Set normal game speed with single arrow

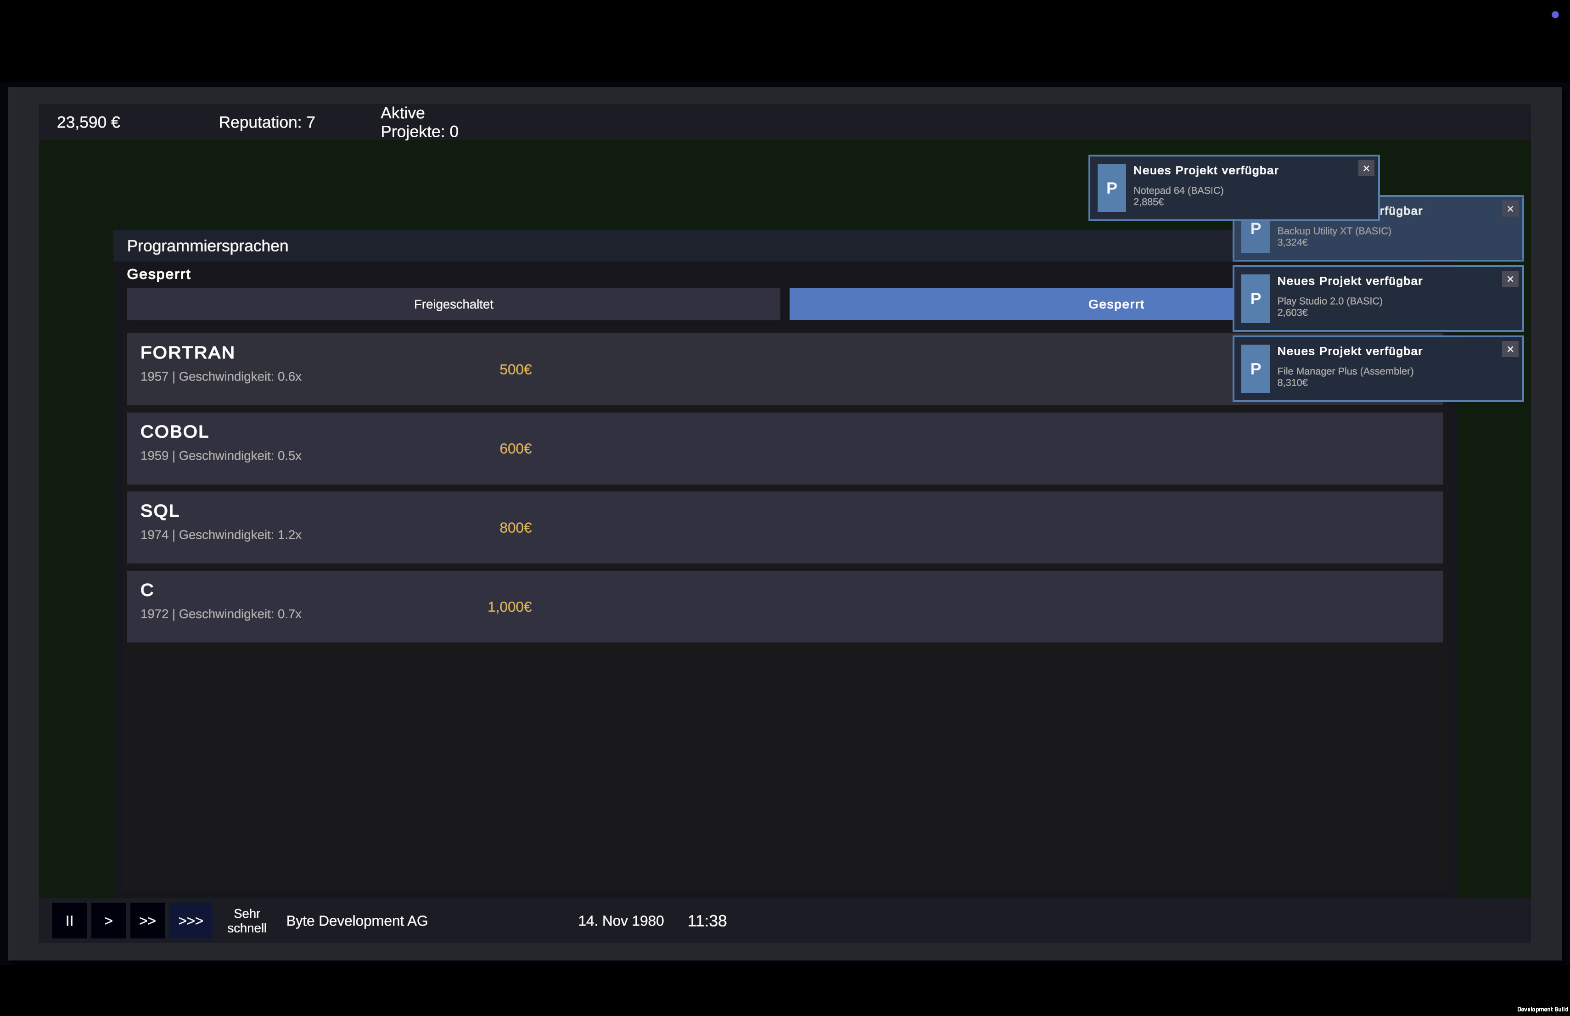[x=108, y=921]
